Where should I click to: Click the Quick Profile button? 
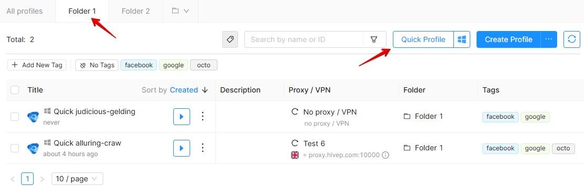pyautogui.click(x=423, y=39)
